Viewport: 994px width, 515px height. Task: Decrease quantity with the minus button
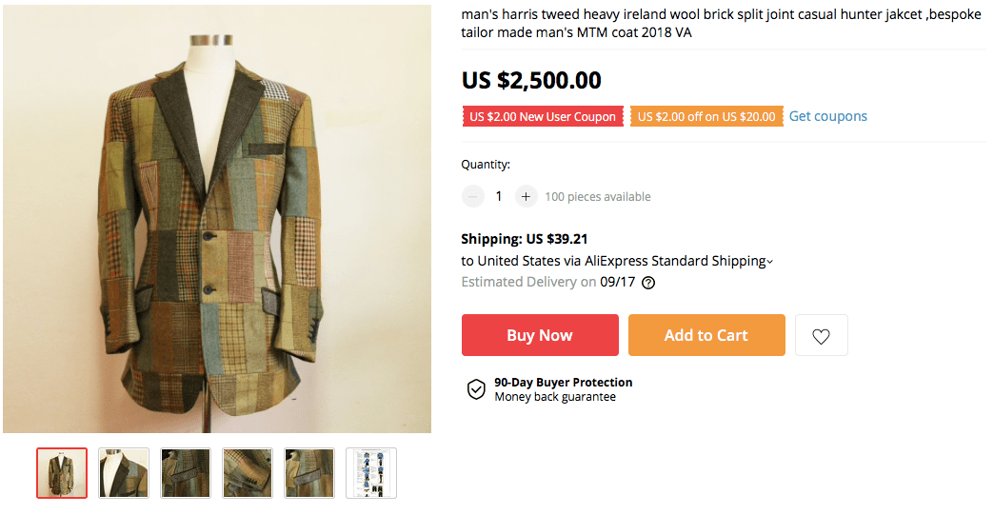pos(473,197)
